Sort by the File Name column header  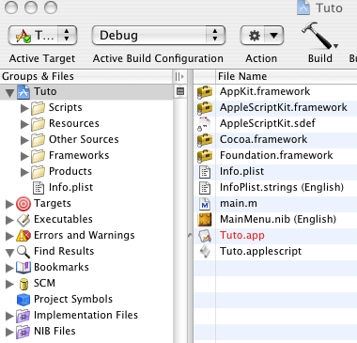tap(287, 76)
